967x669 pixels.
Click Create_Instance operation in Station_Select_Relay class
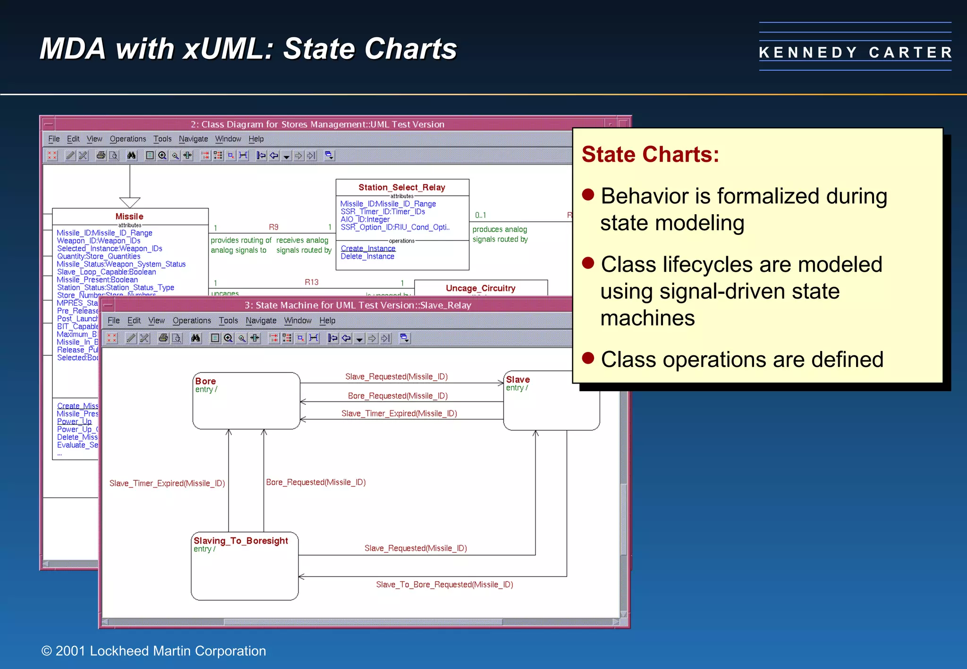[x=368, y=249]
